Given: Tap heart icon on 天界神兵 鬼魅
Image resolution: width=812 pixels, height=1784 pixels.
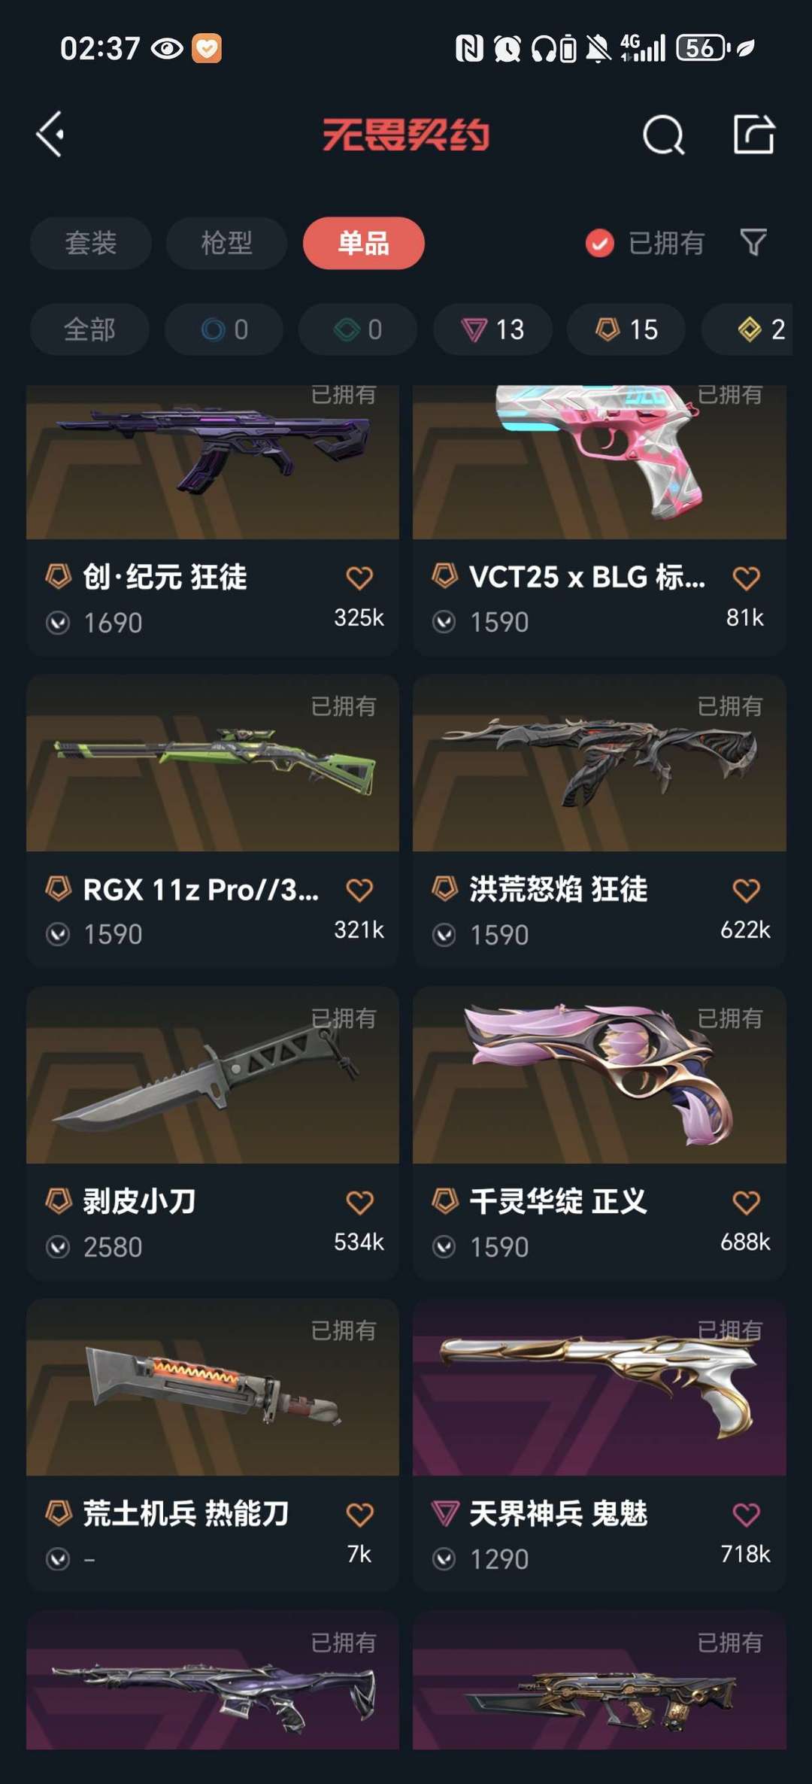Looking at the screenshot, I should [x=746, y=1514].
